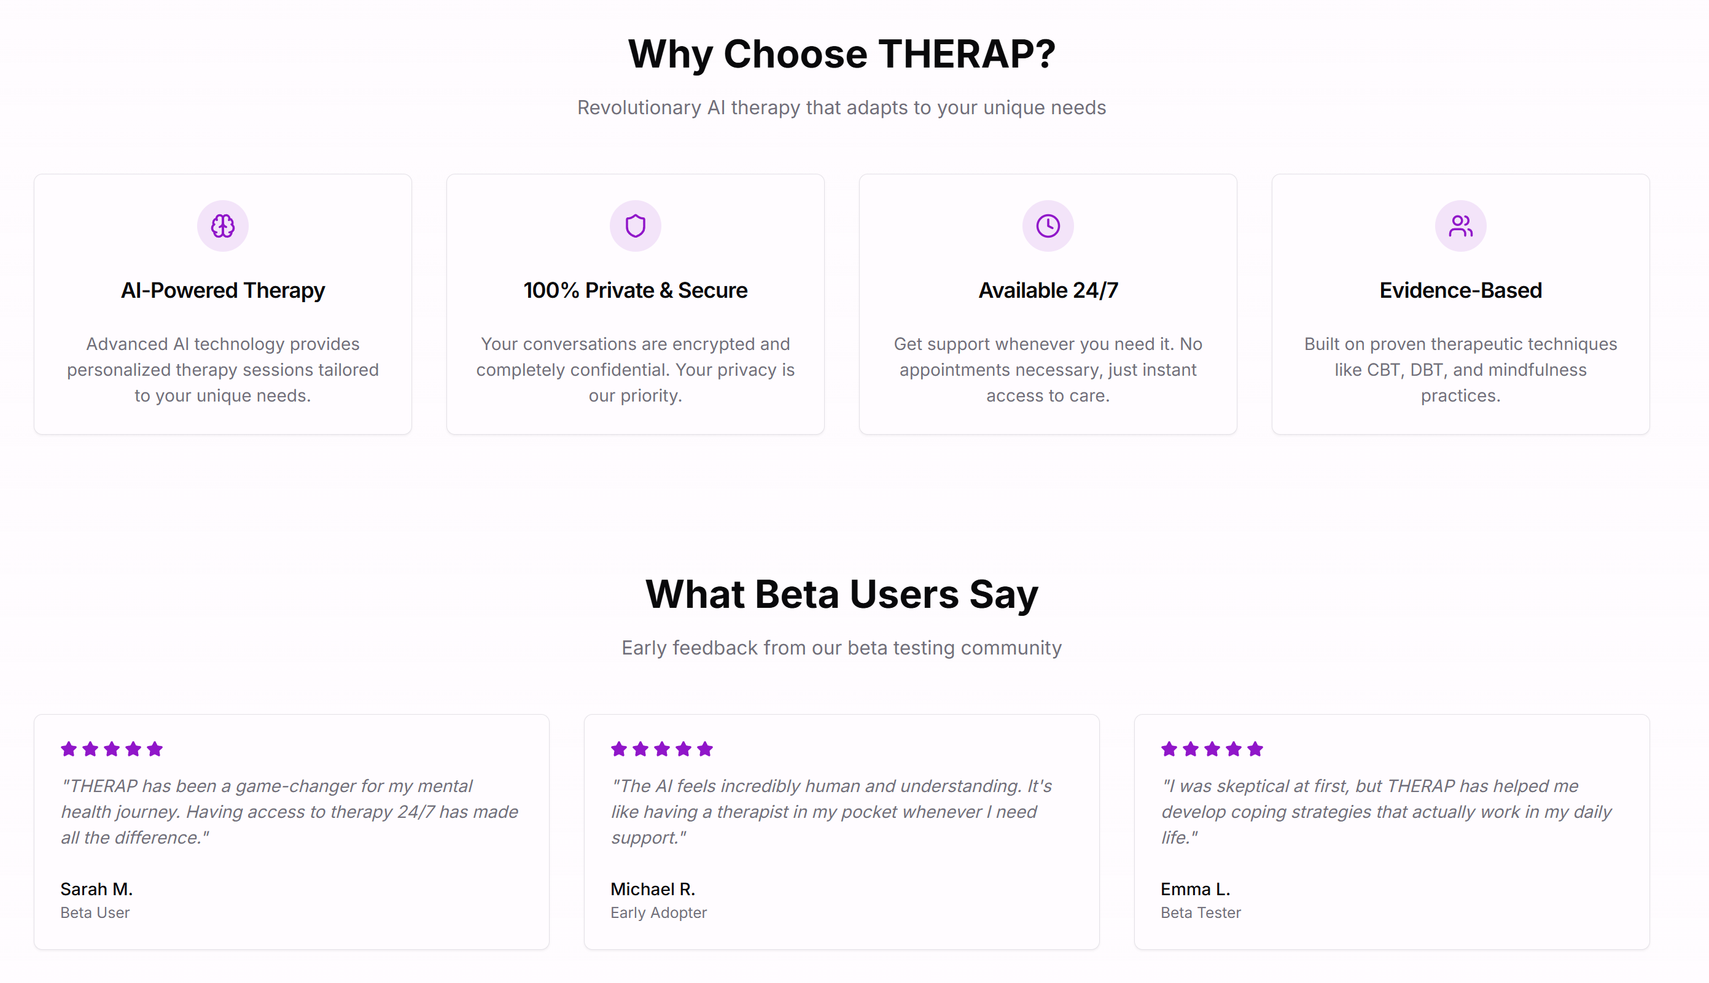Click the CBT, DBT mindfulness description text
Viewport: 1709px width, 983px height.
1460,369
